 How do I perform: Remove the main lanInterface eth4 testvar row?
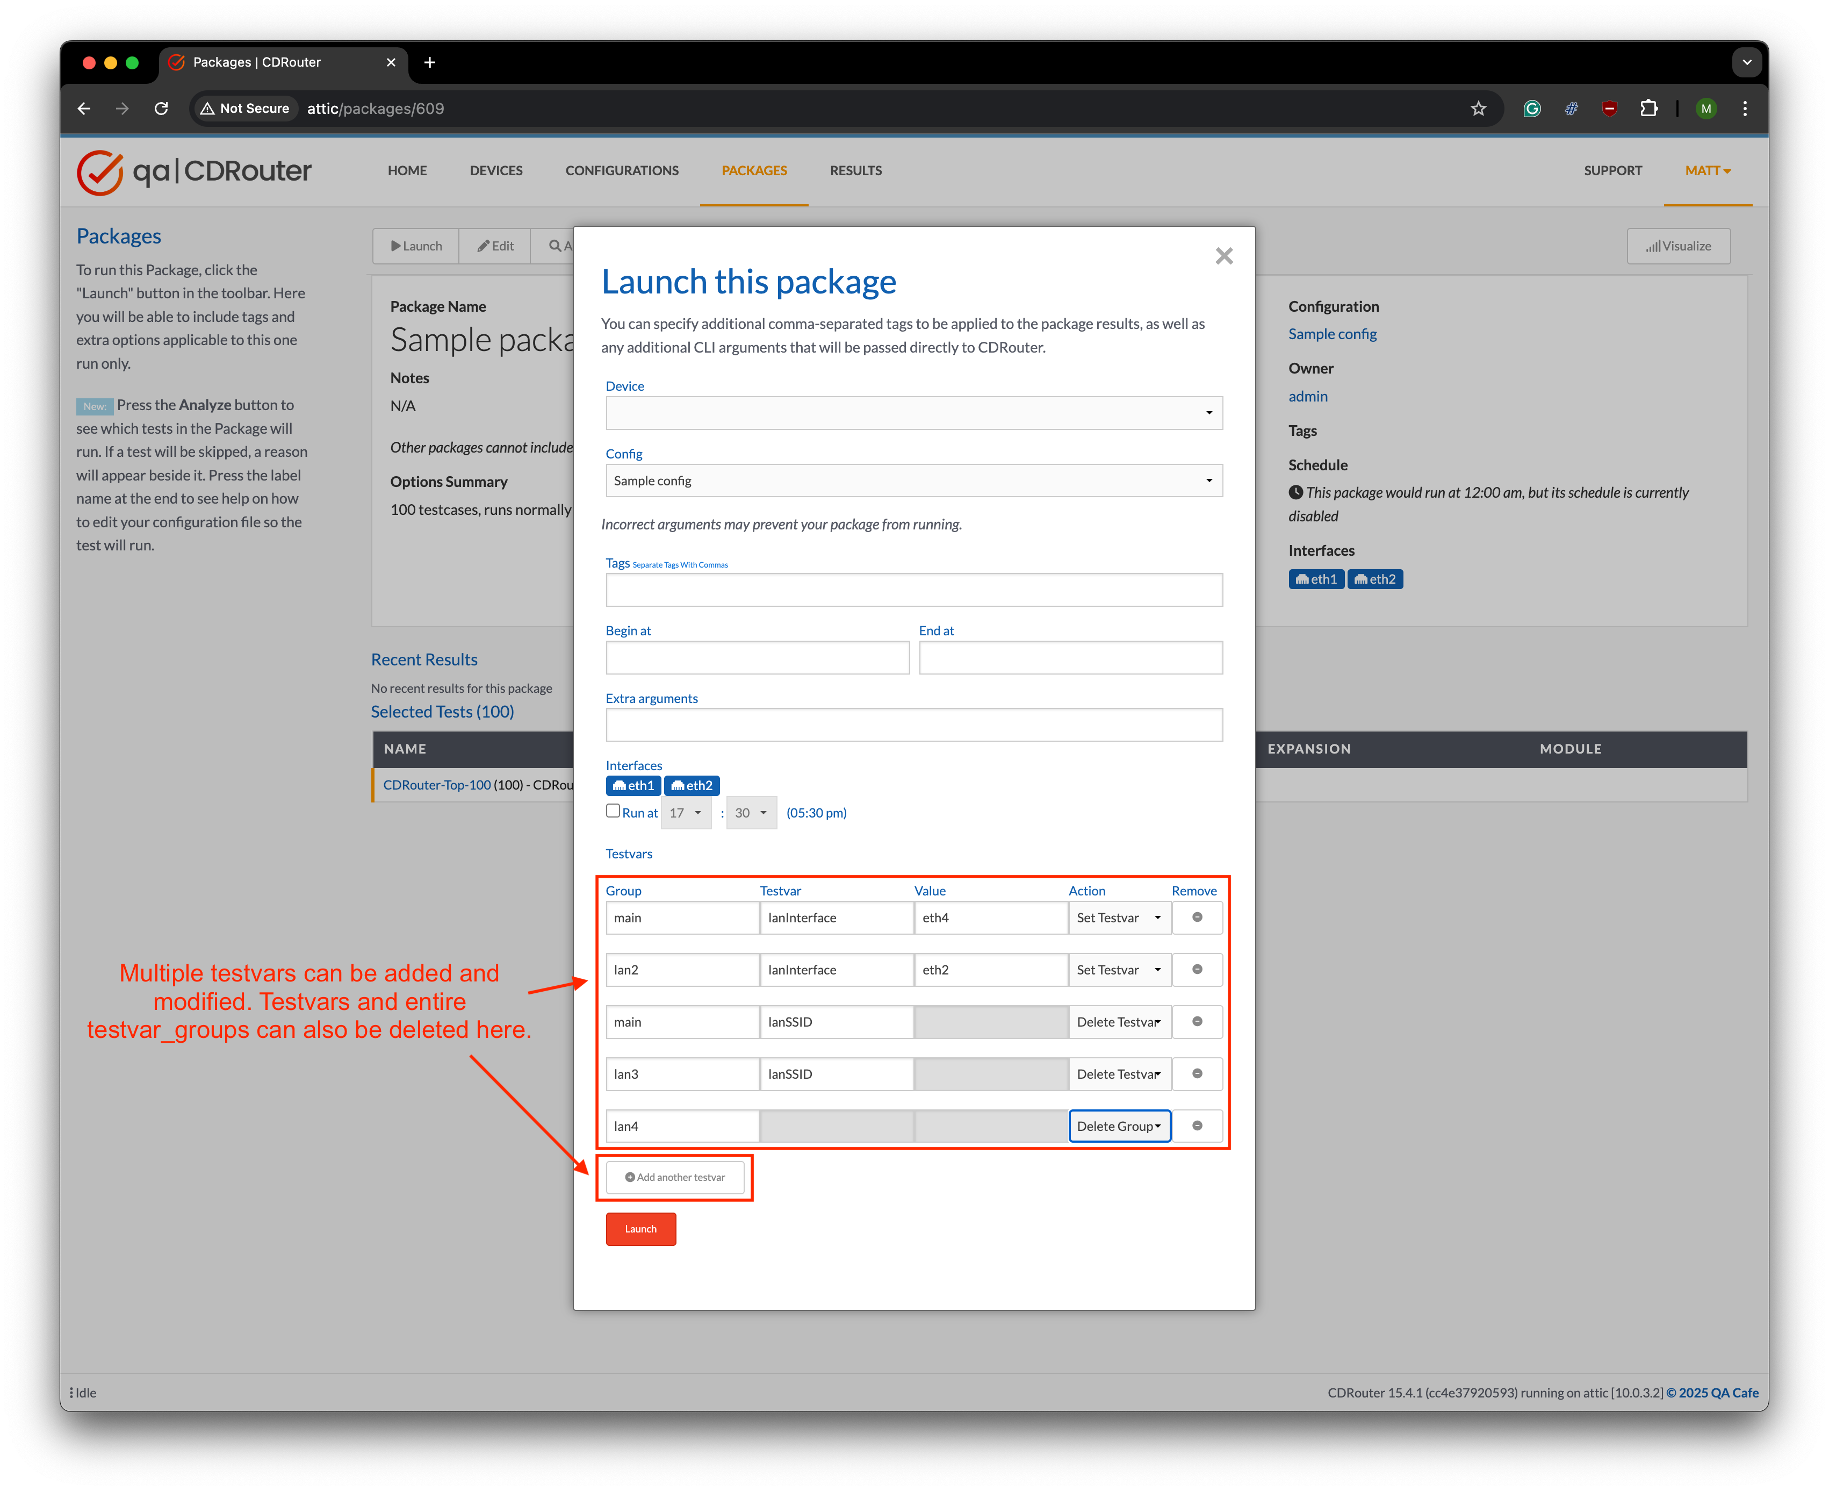tap(1197, 917)
